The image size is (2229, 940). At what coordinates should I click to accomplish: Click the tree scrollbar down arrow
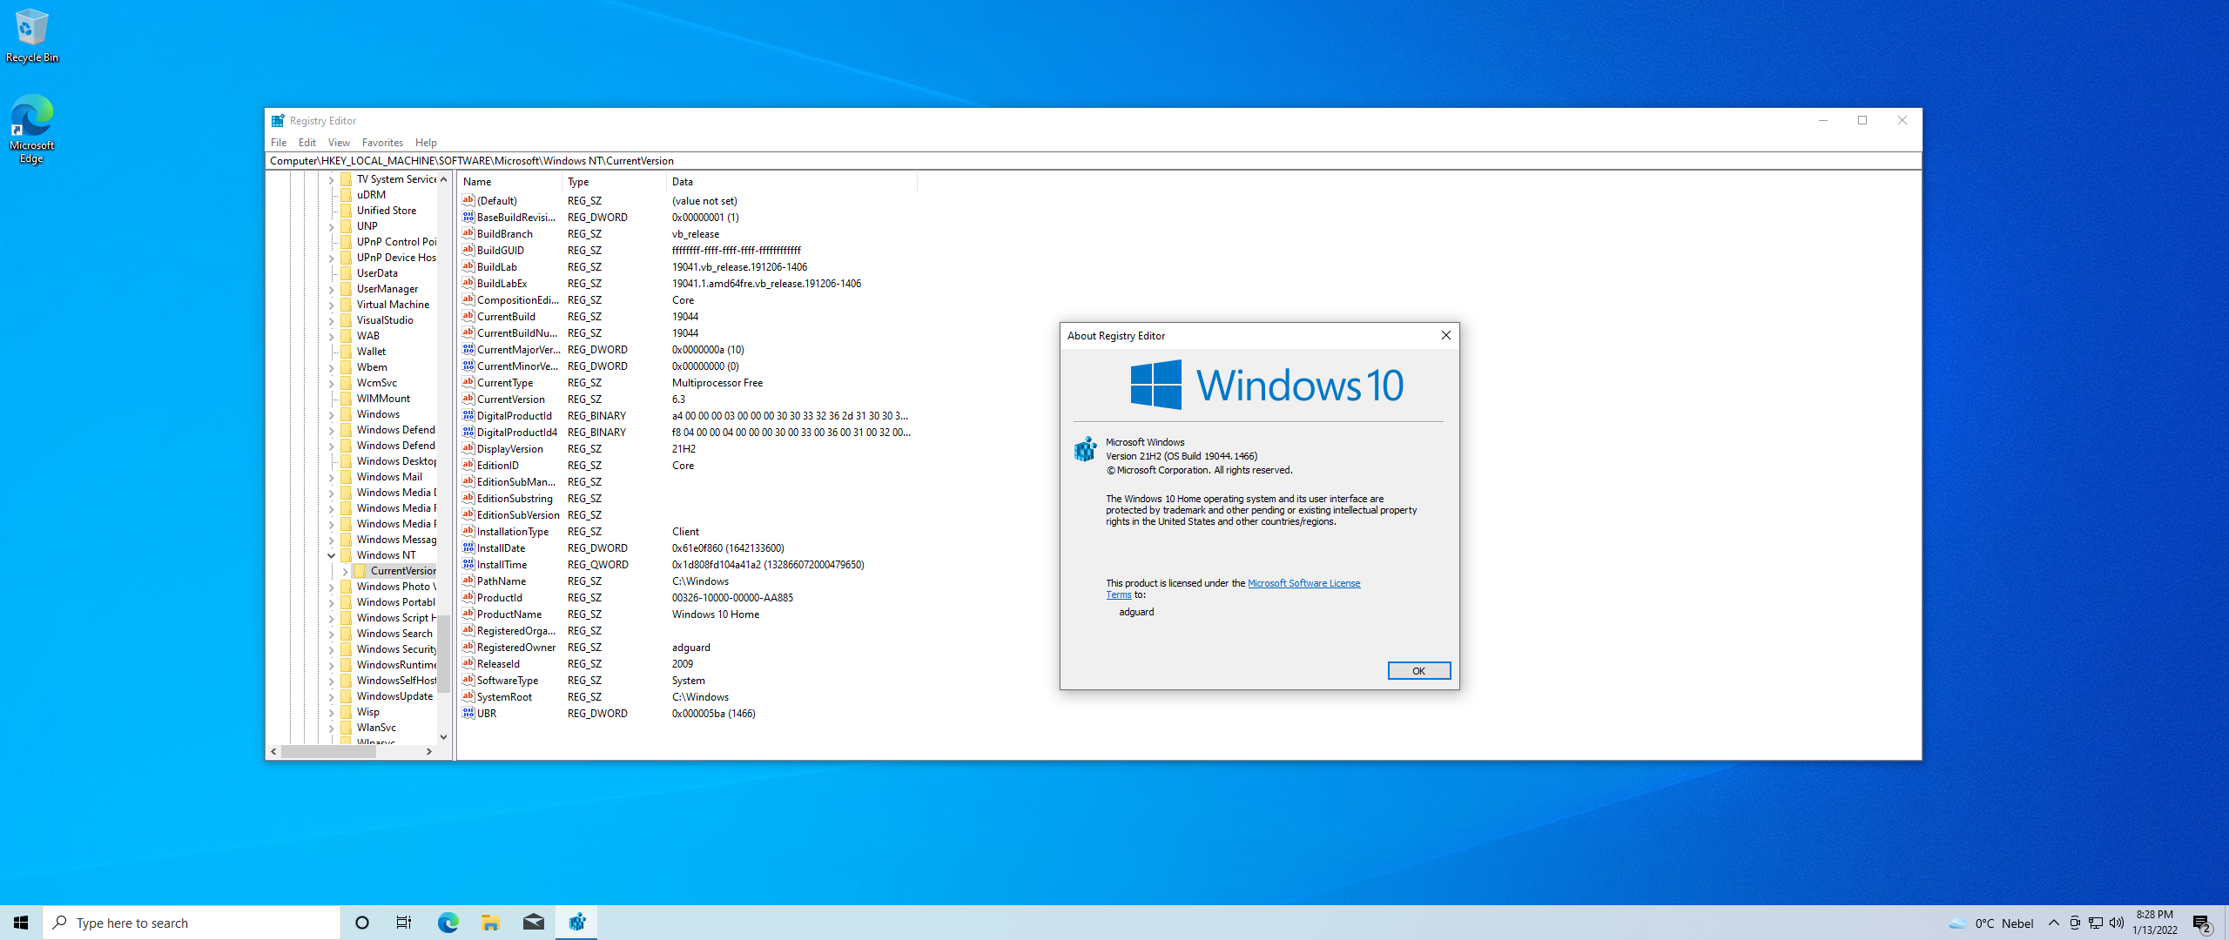click(444, 736)
